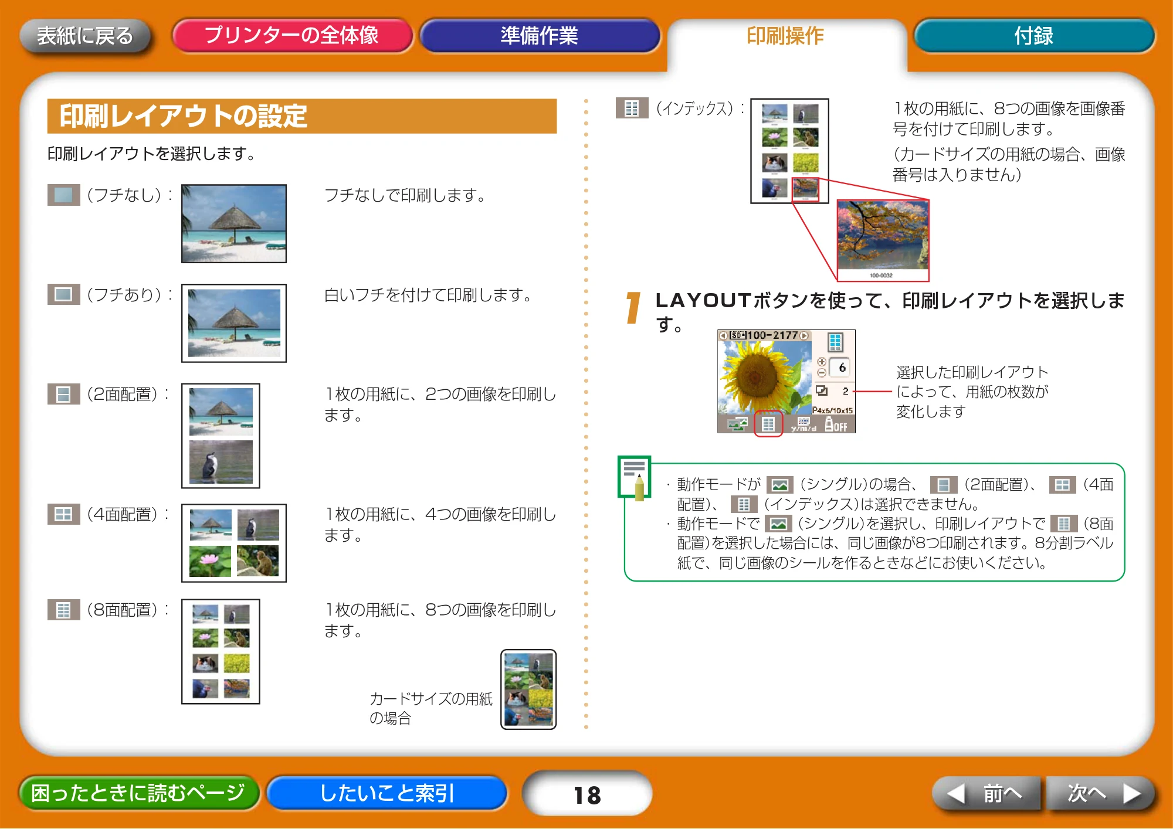Viewport: 1173px width, 829px height.
Task: Go back to cover with 表紙に戻る button
Action: (x=86, y=36)
